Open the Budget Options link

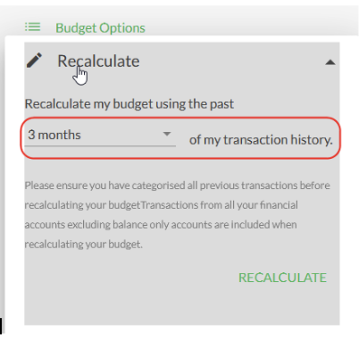coord(100,28)
